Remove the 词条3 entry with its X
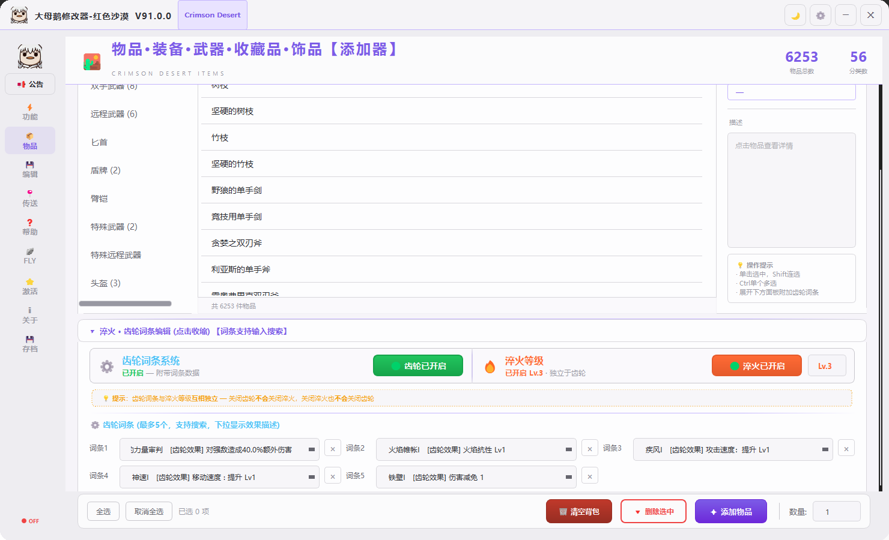889x540 pixels. point(846,448)
